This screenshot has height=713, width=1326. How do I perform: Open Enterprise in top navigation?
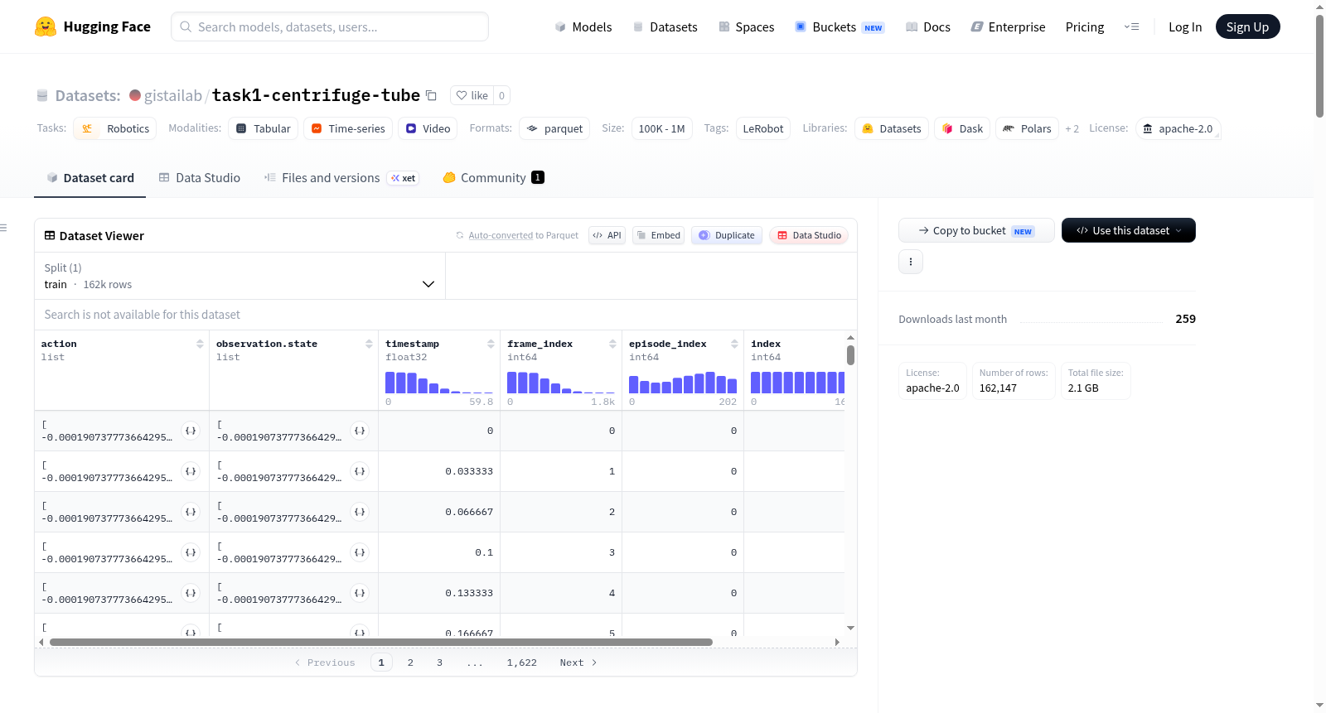pos(1008,26)
